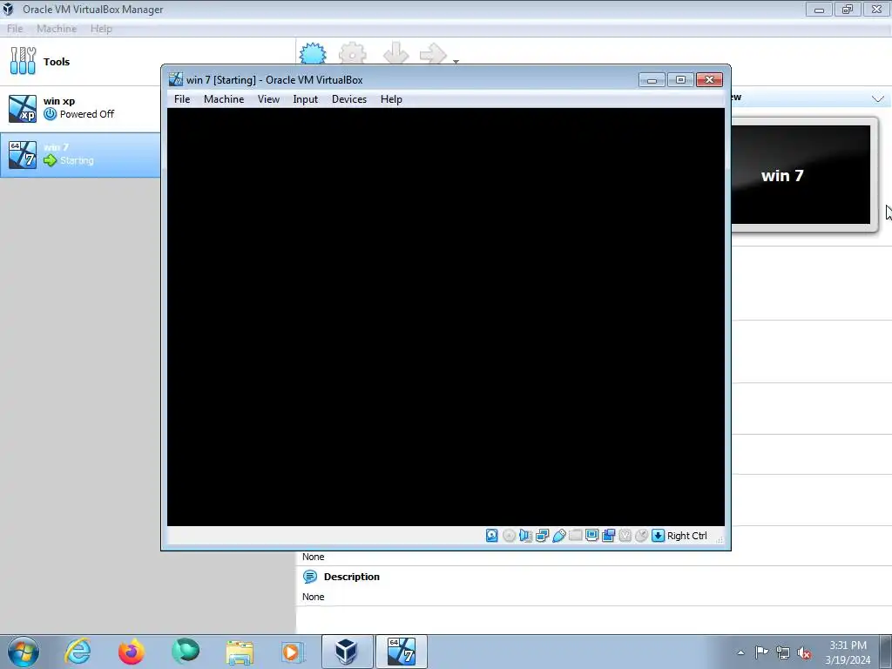The width and height of the screenshot is (892, 669).
Task: Click the win 7 VM window title bar icon
Action: coord(176,79)
